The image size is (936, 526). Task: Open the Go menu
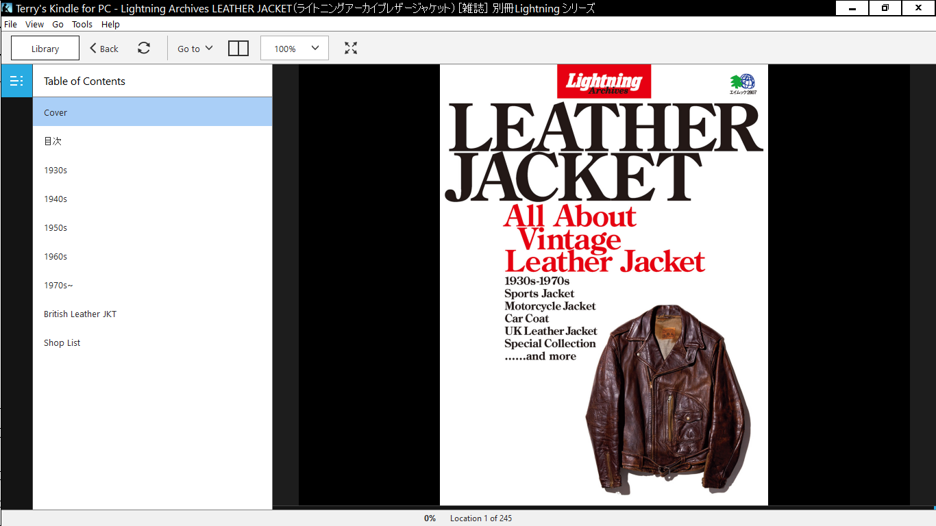click(58, 24)
